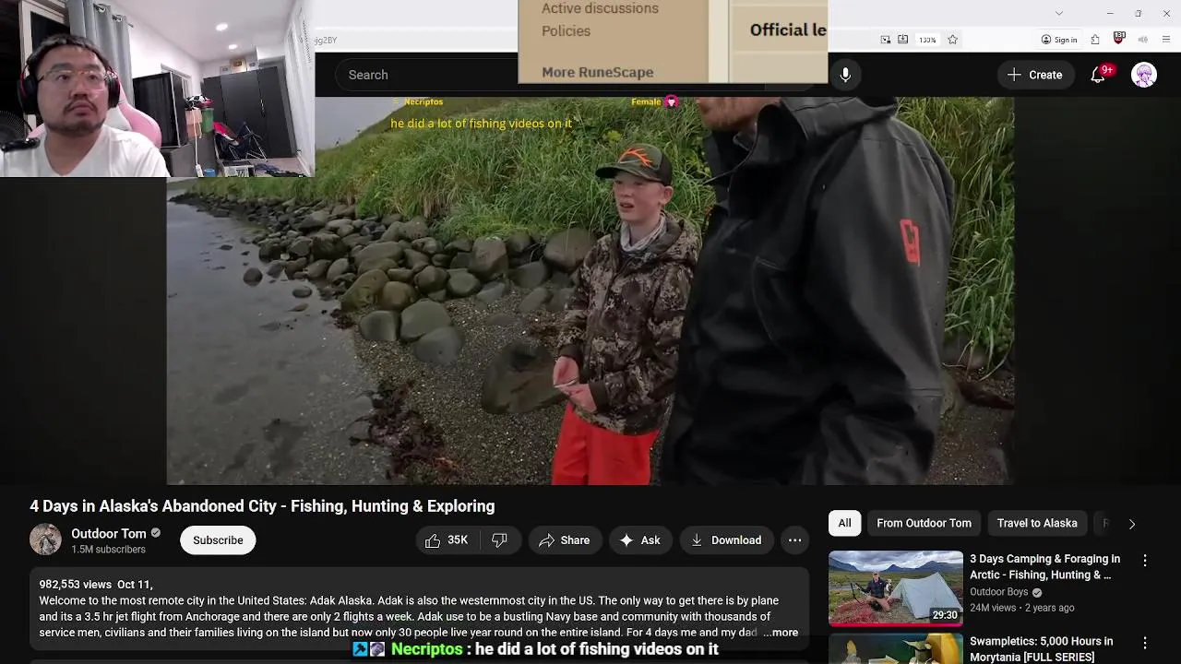Click the video player to pause
The height and width of the screenshot is (664, 1181).
pyautogui.click(x=590, y=290)
